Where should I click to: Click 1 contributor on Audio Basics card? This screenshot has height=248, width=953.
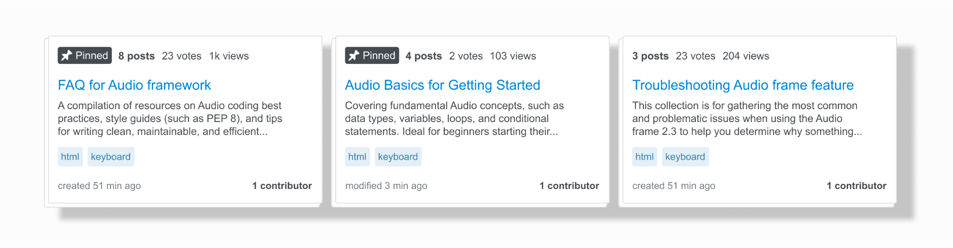click(569, 186)
